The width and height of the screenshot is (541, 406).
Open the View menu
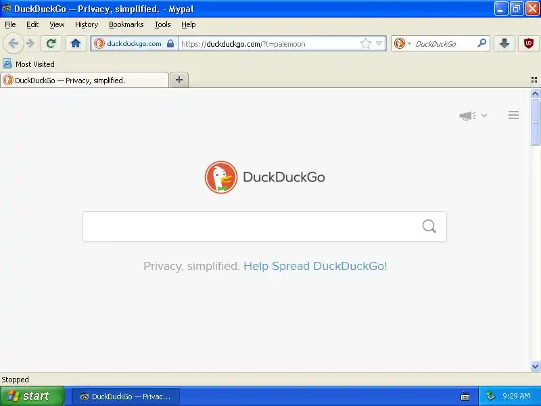57,24
